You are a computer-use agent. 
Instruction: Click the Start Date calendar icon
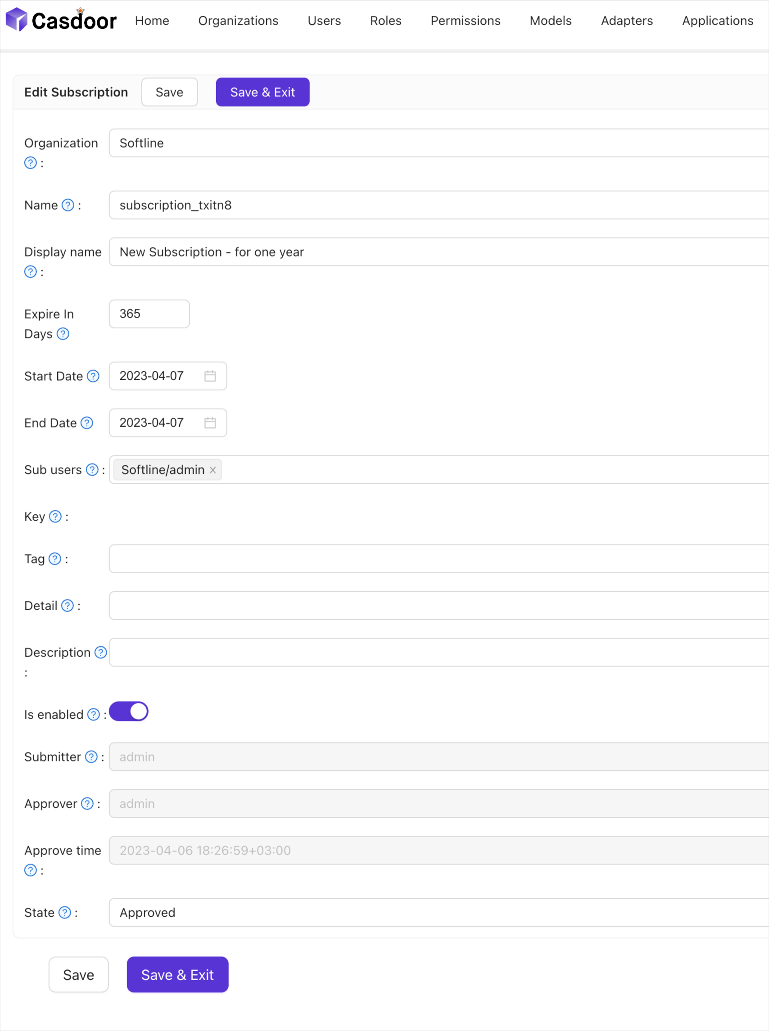(x=210, y=376)
